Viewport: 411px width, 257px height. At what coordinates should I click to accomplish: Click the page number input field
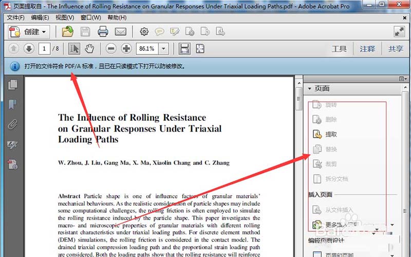pos(45,49)
